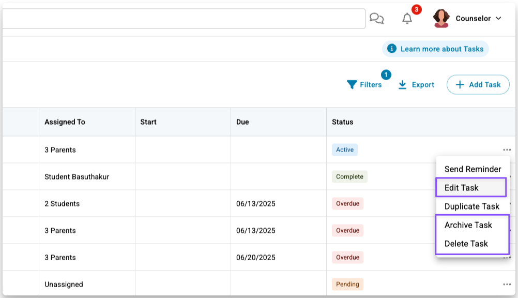Click the Counselor profile avatar
Viewport: 518px width, 298px height.
441,19
